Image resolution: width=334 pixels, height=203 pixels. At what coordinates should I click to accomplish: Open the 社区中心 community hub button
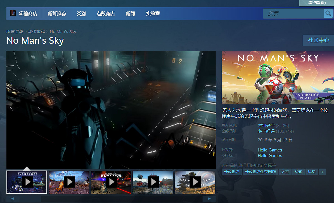click(318, 40)
